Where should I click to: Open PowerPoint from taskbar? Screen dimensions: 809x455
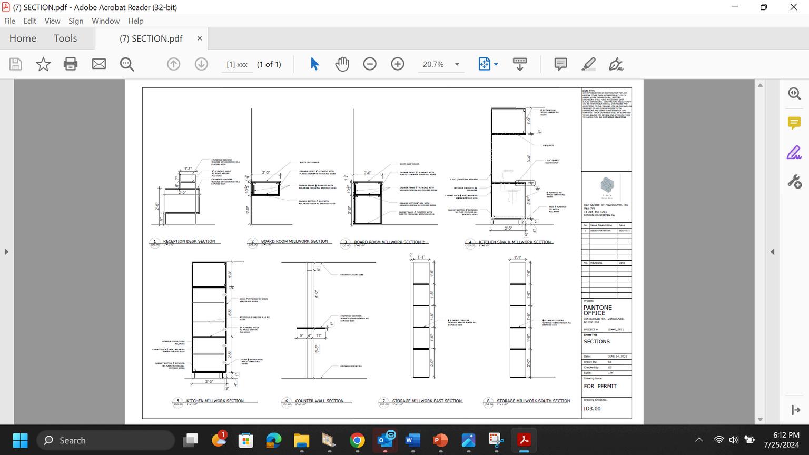click(440, 440)
